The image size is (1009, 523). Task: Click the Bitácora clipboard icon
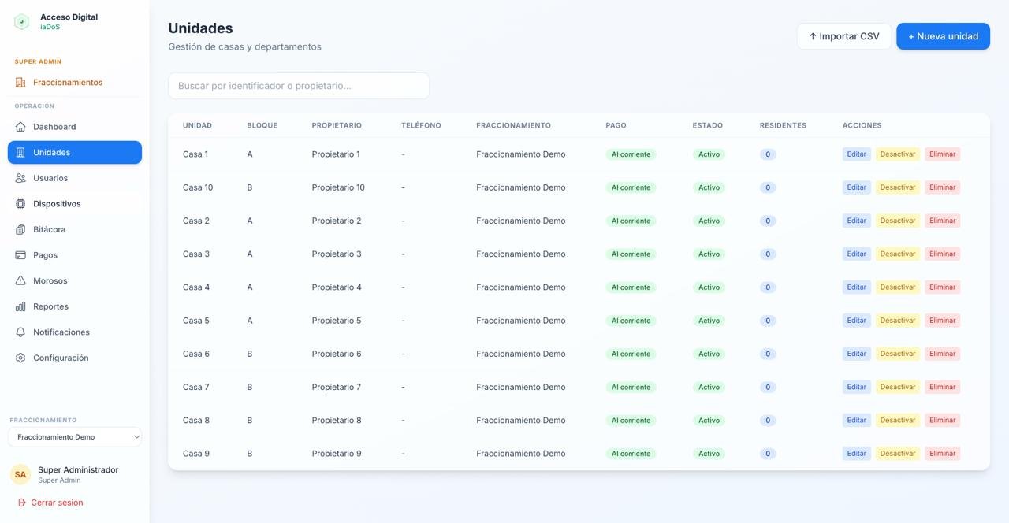(x=20, y=230)
